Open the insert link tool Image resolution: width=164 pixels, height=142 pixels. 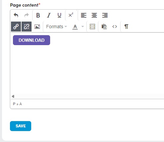point(16,27)
